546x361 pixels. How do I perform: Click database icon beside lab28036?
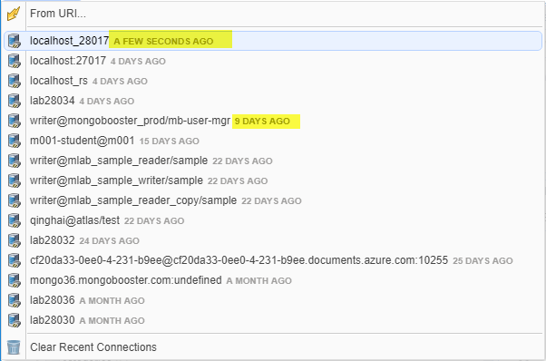pyautogui.click(x=15, y=300)
